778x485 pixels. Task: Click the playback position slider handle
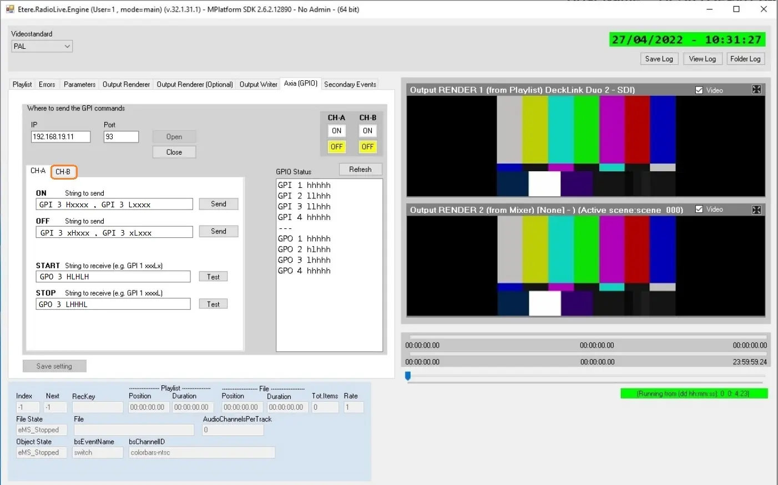pyautogui.click(x=408, y=376)
